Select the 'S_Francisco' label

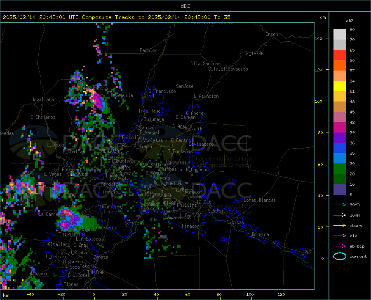[162, 91]
